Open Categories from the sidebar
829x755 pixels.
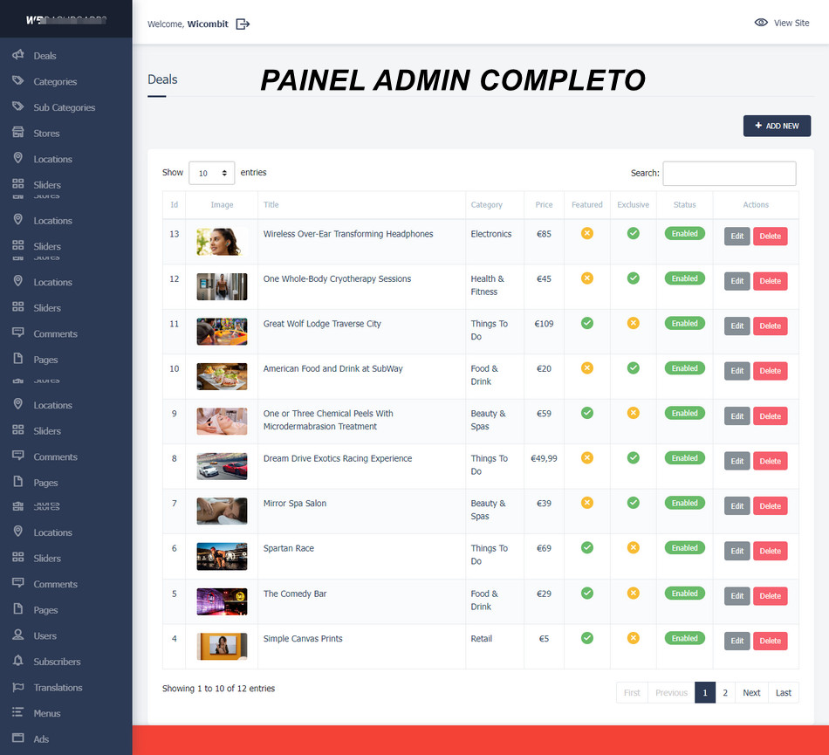(17, 81)
